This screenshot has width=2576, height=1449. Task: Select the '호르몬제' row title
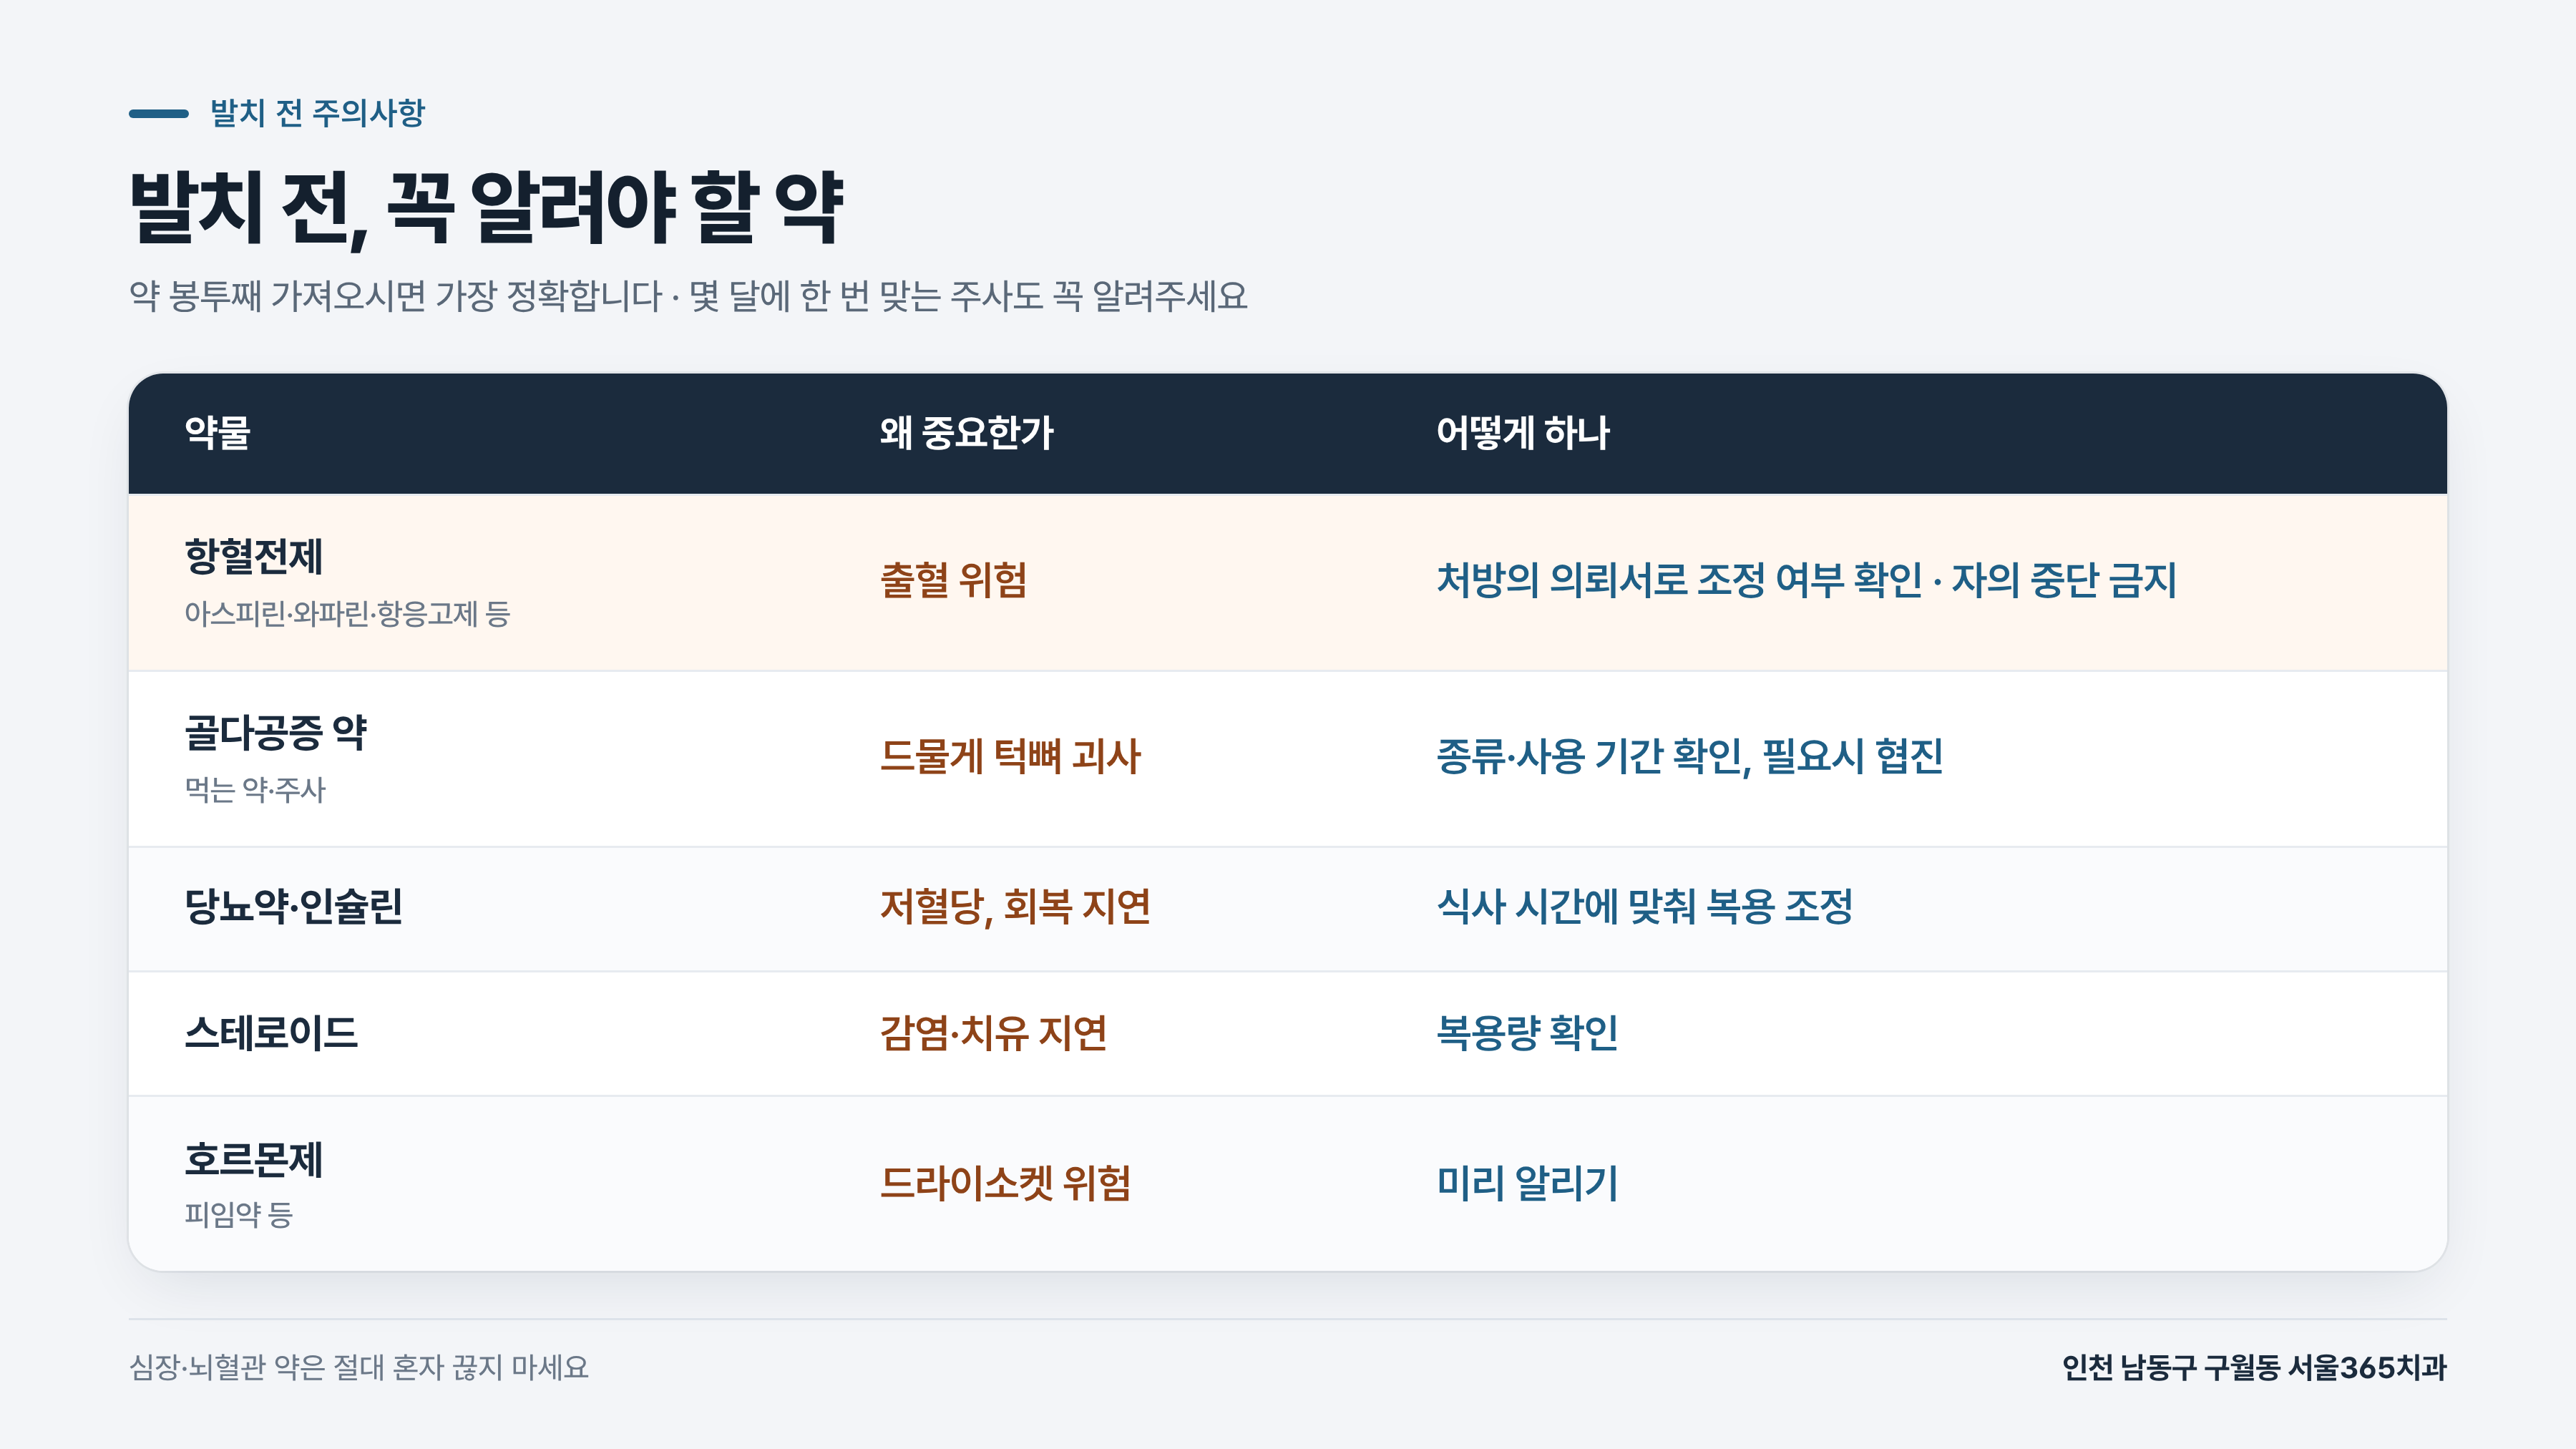tap(254, 1160)
